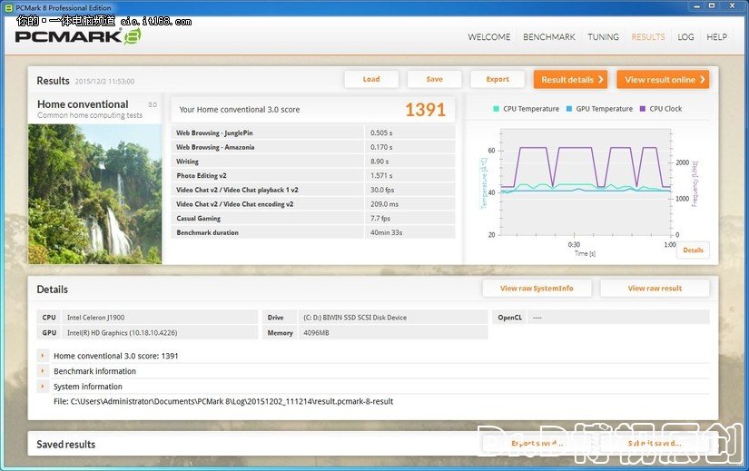Click GPU Temperature legend swatch
This screenshot has width=749, height=471.
click(x=569, y=109)
